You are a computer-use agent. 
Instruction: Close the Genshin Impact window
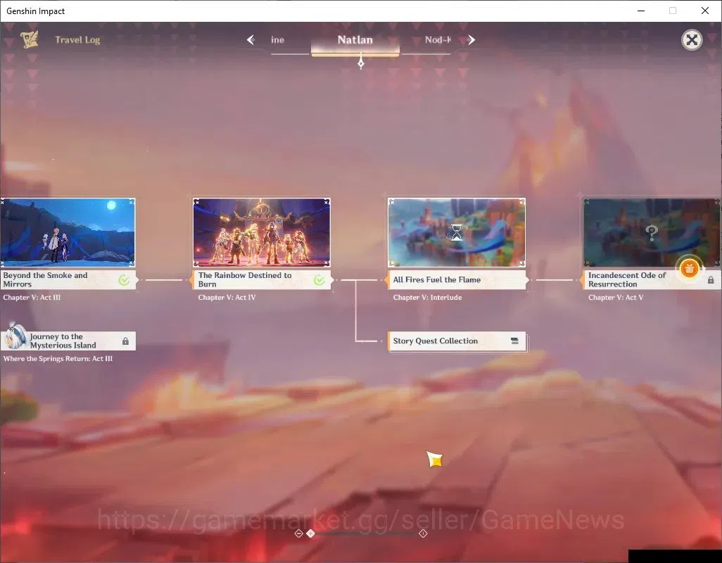point(705,11)
